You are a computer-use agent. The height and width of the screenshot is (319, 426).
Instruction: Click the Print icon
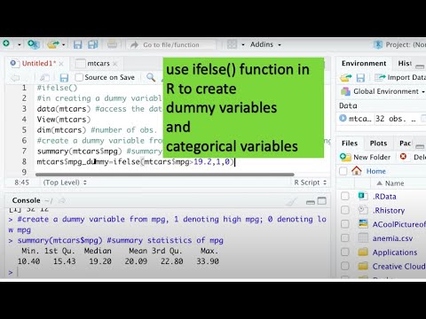(x=112, y=44)
